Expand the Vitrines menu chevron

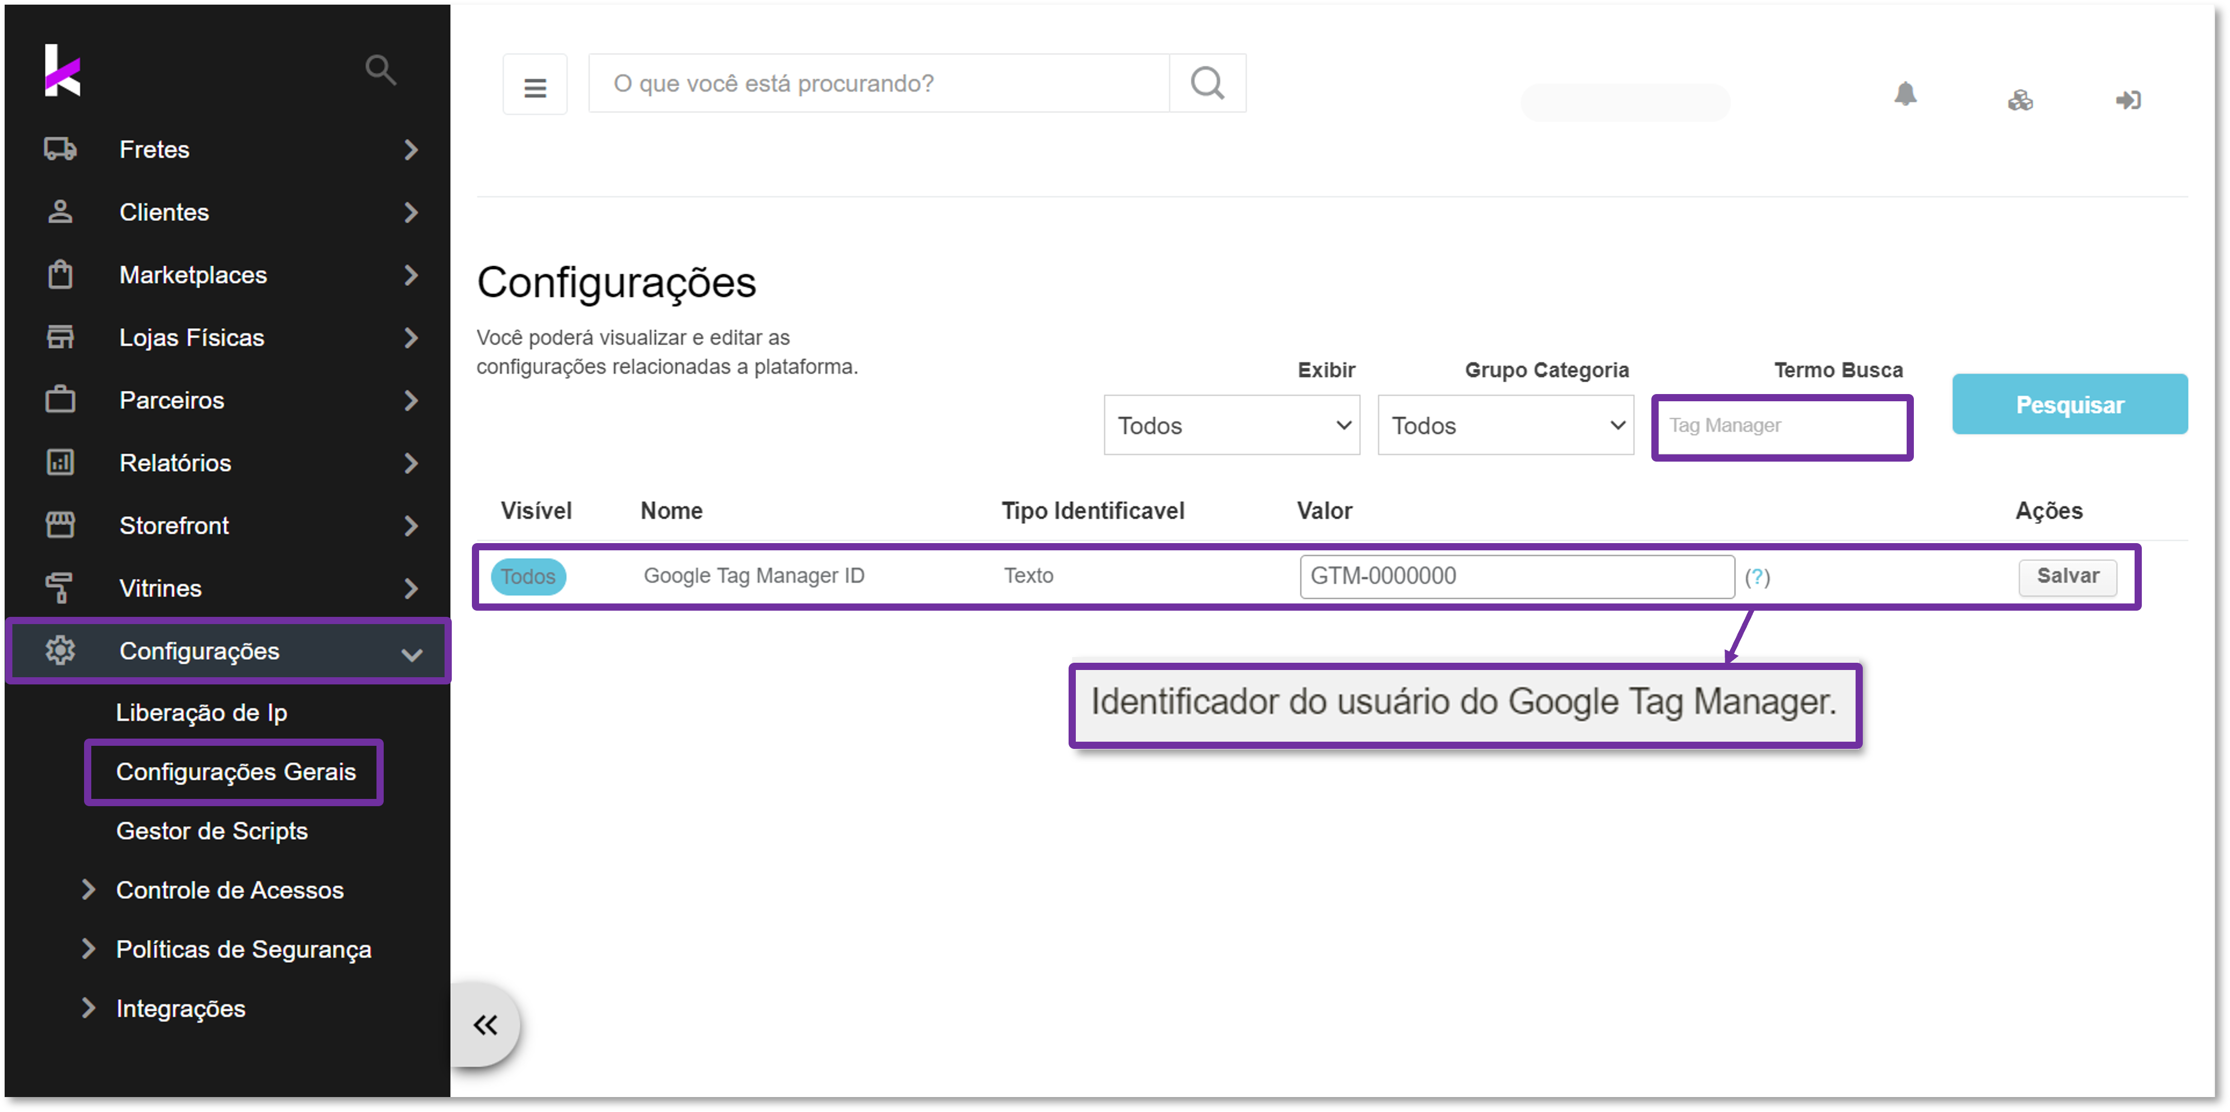[411, 589]
